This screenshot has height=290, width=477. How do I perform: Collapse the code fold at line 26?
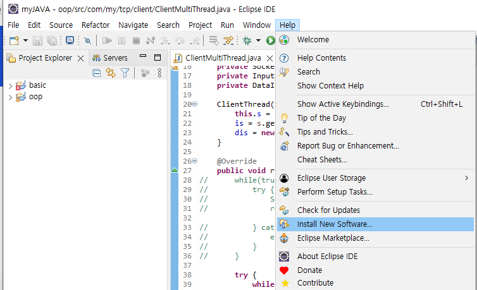click(x=195, y=161)
